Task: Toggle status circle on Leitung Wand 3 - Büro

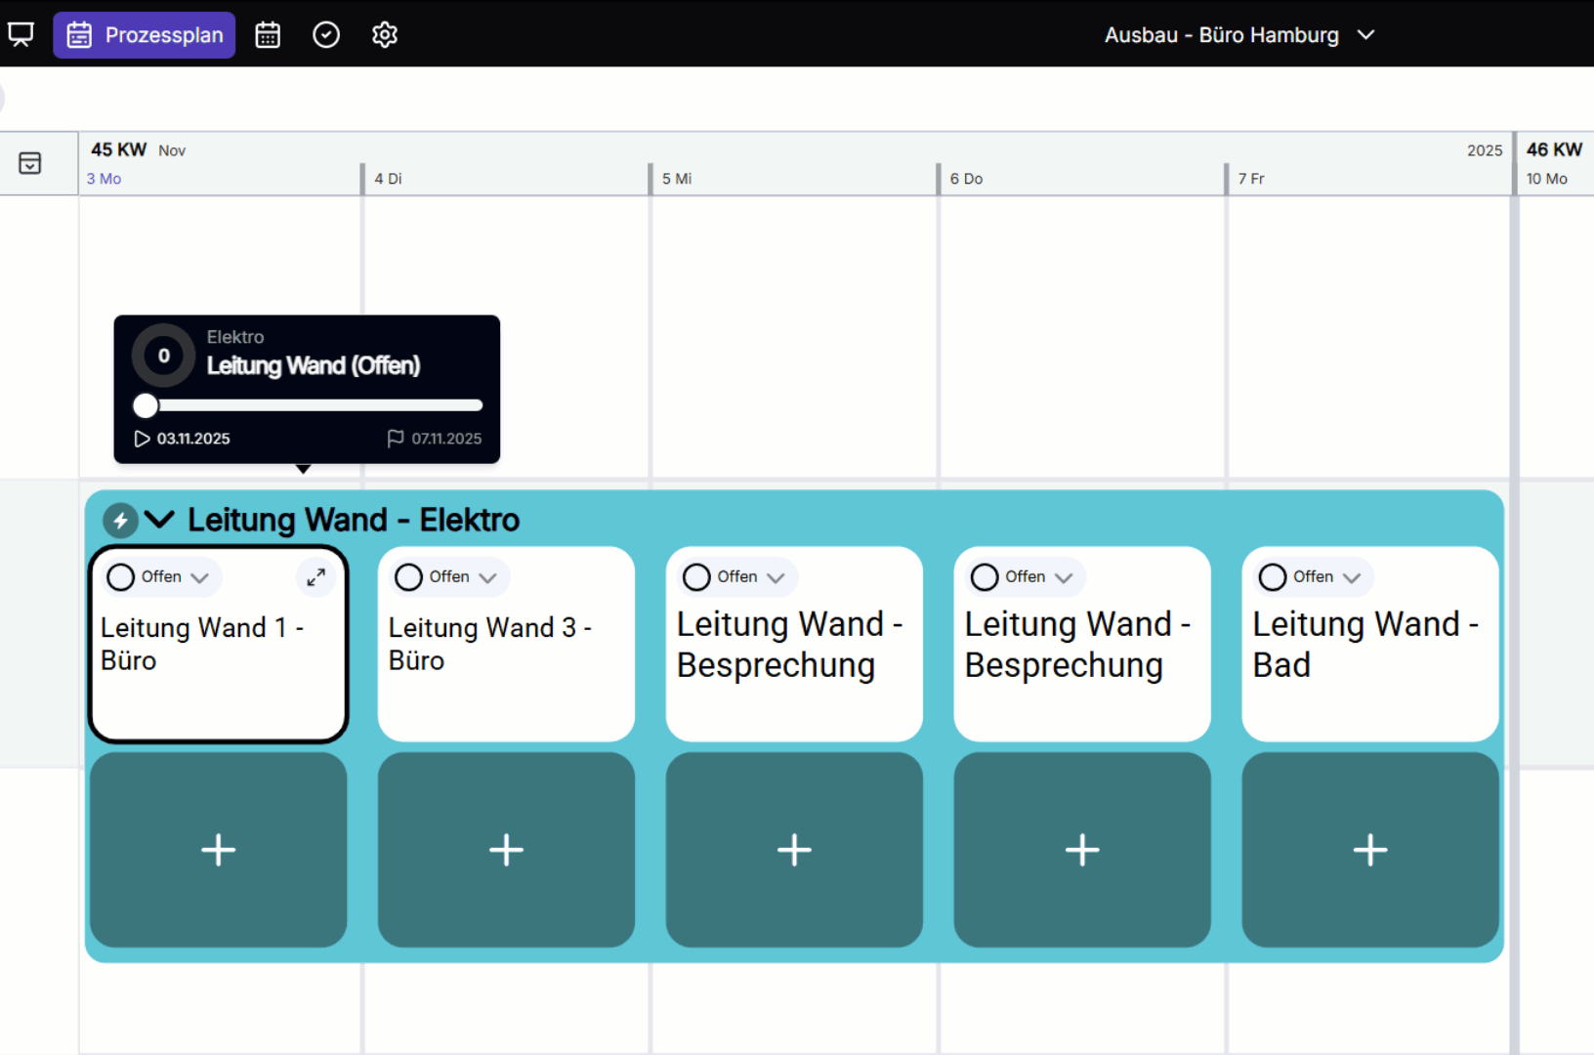Action: (409, 577)
